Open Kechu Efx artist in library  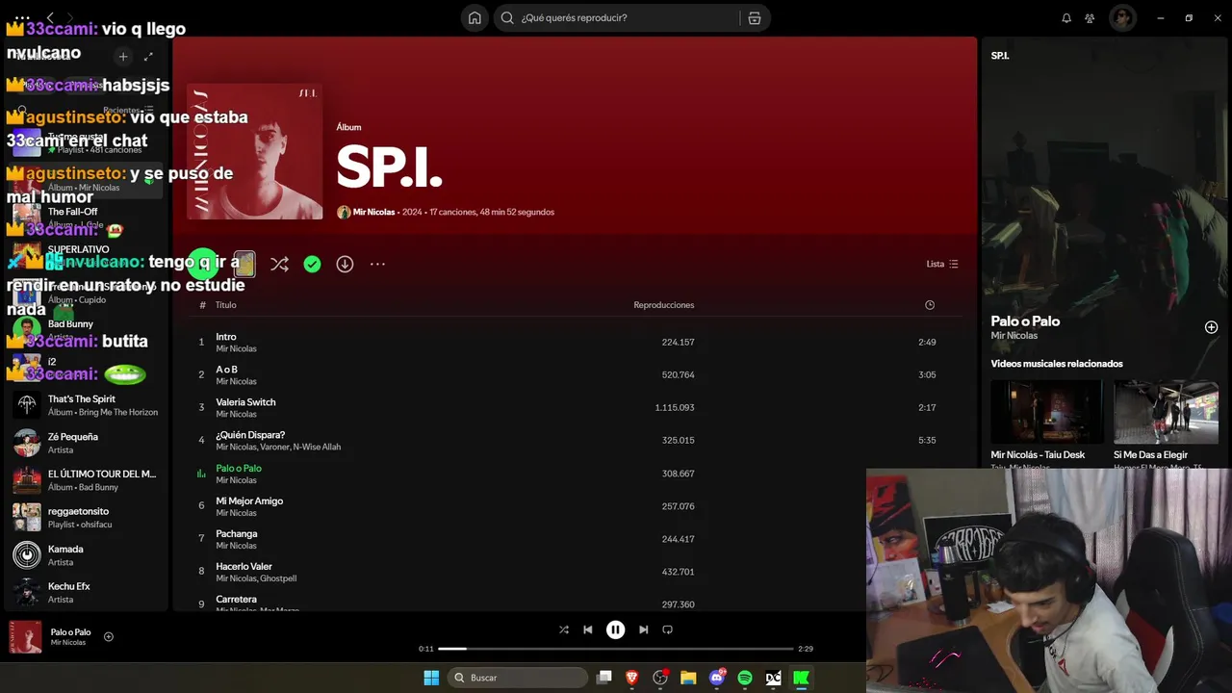click(87, 593)
